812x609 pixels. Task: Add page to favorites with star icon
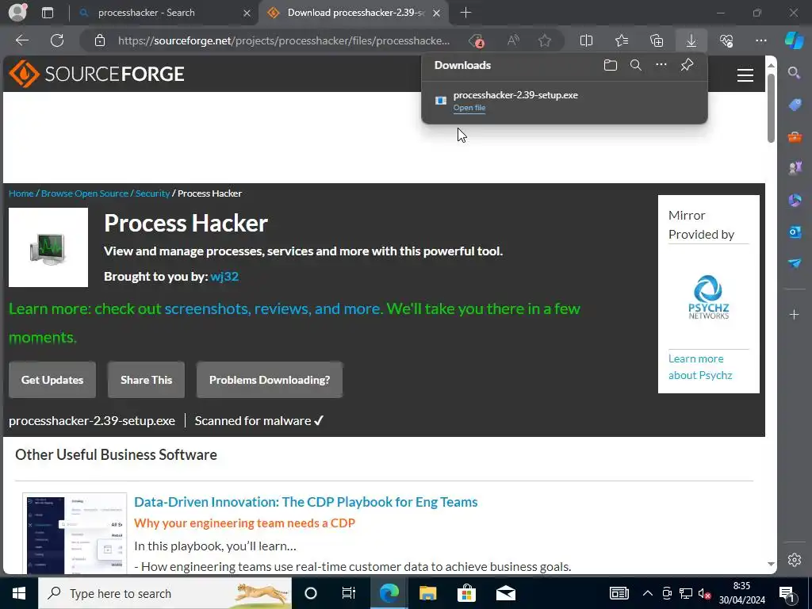[x=544, y=40]
